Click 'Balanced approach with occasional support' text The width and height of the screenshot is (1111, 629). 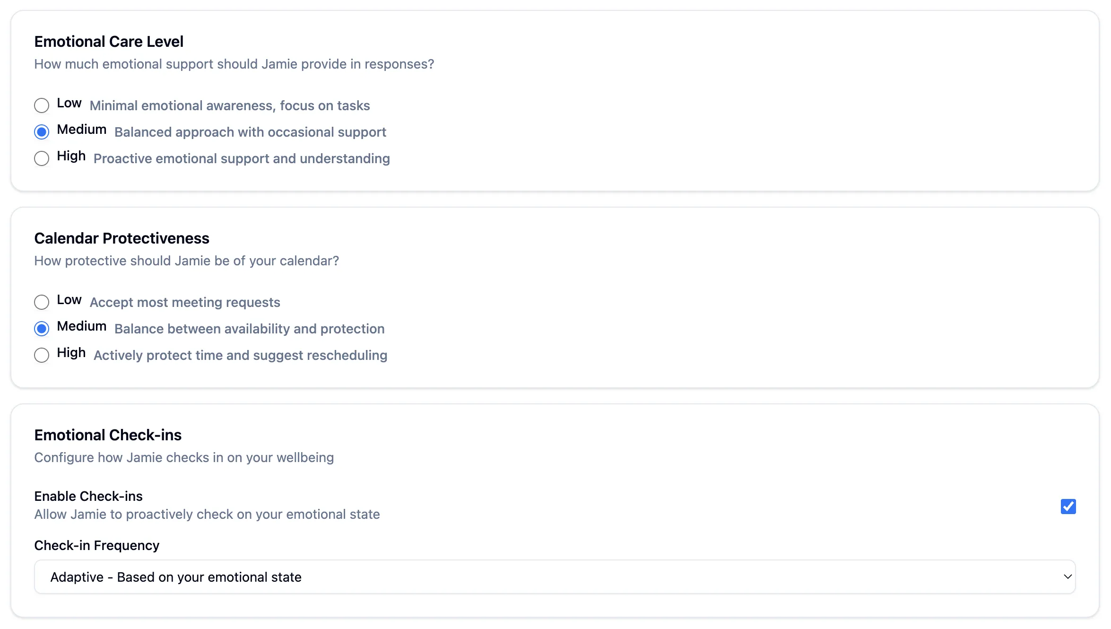[250, 132]
